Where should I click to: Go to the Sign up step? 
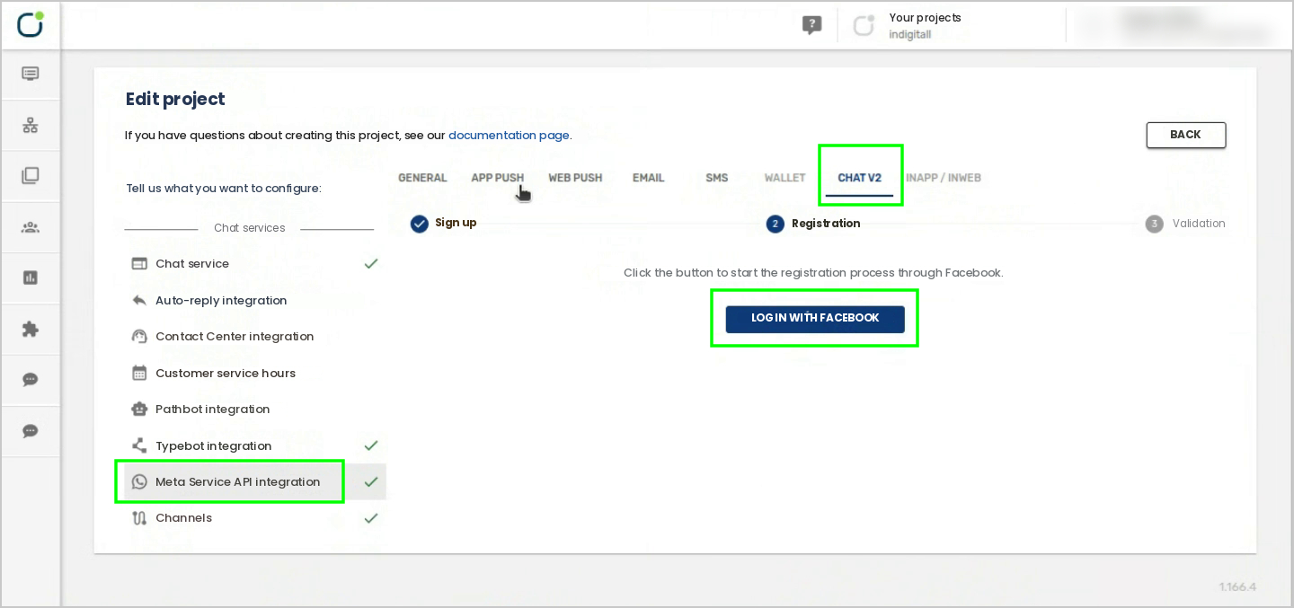[x=444, y=224]
